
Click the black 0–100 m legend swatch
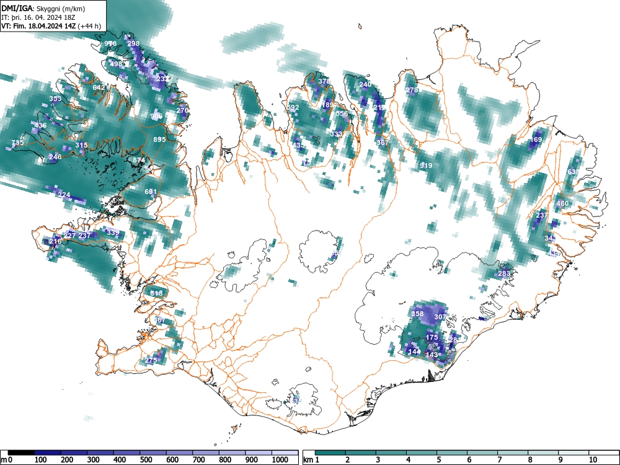(21, 453)
